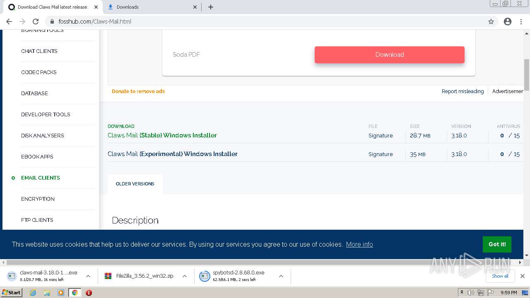
Task: Click the vertical page scrollbar thumb
Action: pyautogui.click(x=527, y=74)
